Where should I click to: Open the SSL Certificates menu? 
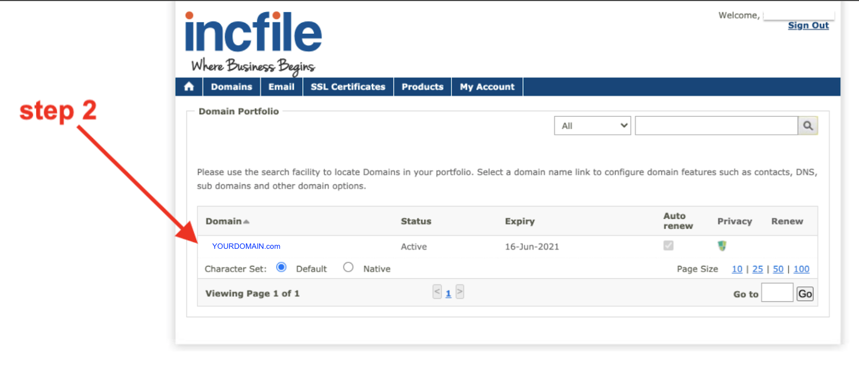[348, 86]
